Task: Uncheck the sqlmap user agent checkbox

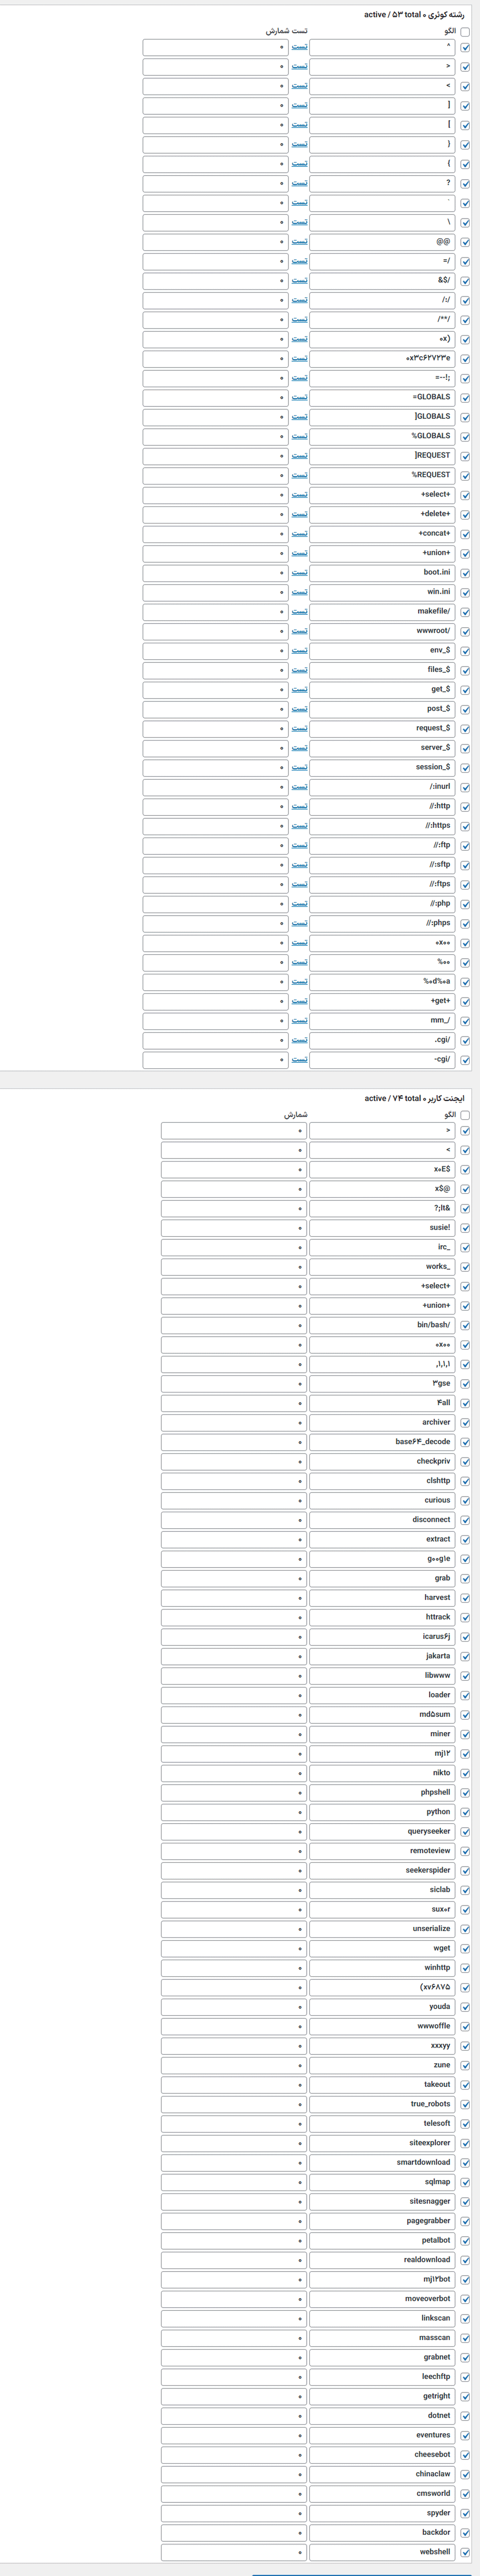Action: (x=465, y=2183)
